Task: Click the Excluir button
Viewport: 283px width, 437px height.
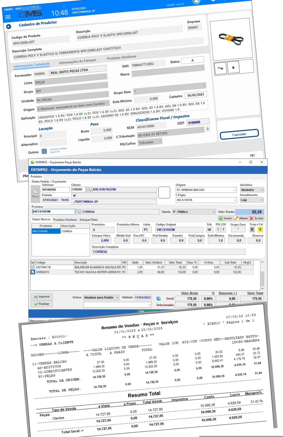Action: 257,218
